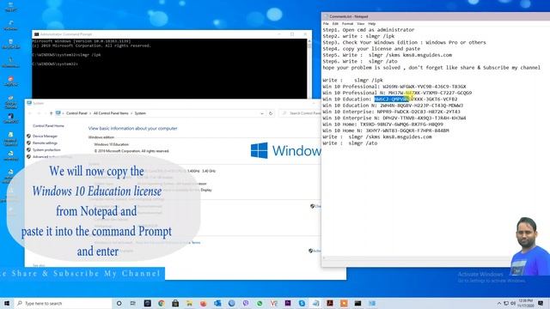Click 'Step2. write : slmgr /ipk' line
The height and width of the screenshot is (309, 550).
[x=358, y=36]
